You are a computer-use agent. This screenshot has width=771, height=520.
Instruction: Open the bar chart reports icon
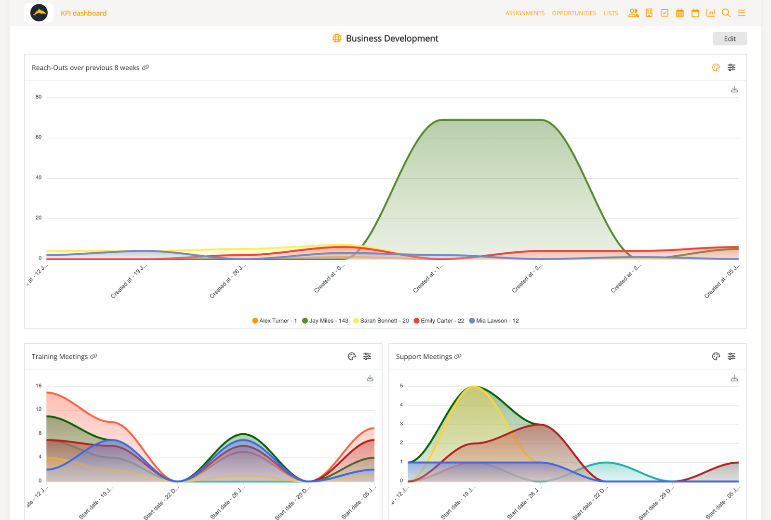[711, 13]
